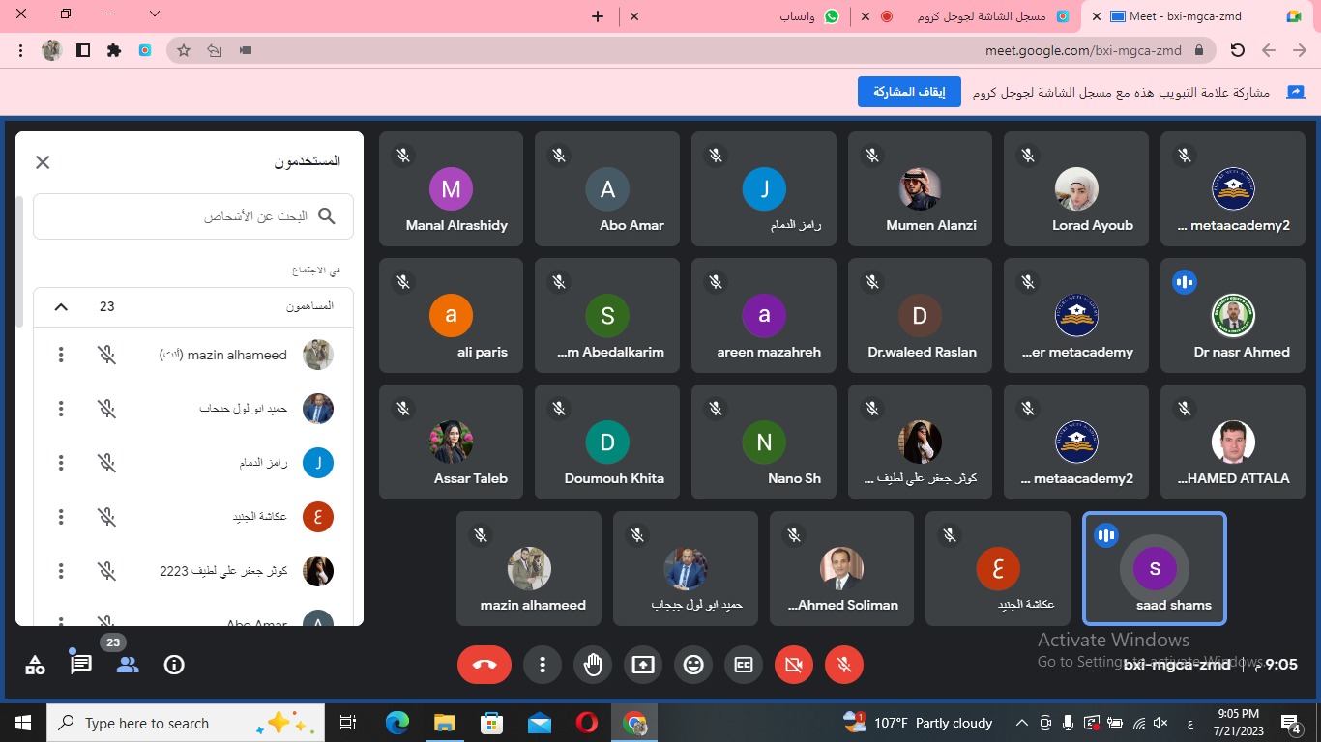This screenshot has width=1321, height=742.
Task: Open the meeting details info icon
Action: point(174,665)
